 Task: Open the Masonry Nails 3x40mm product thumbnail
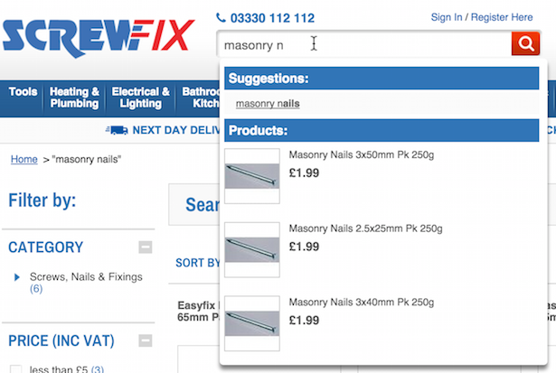pyautogui.click(x=252, y=322)
